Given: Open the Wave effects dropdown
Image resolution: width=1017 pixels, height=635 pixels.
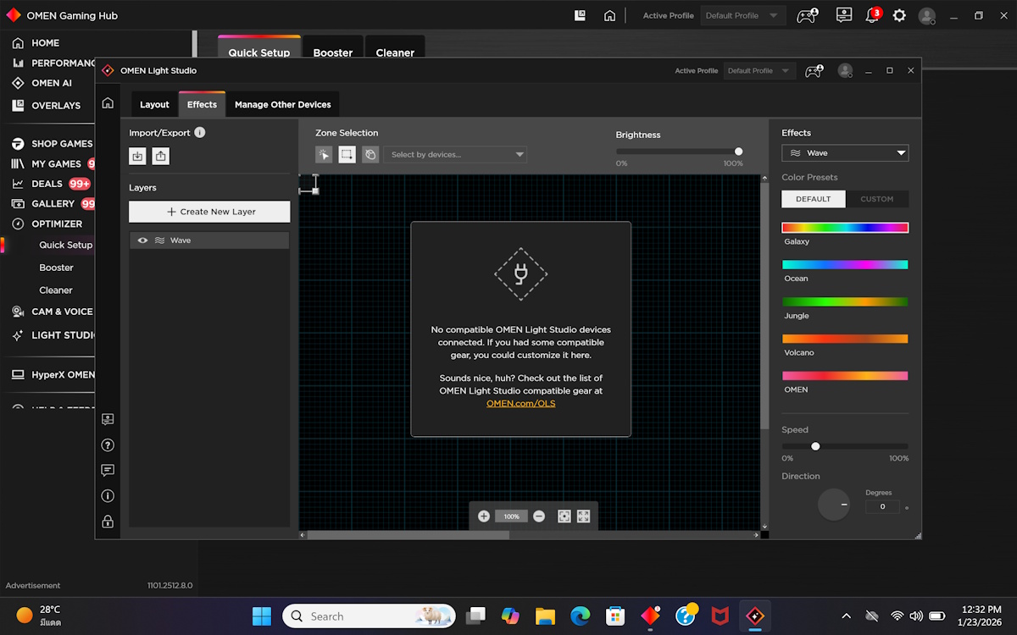Looking at the screenshot, I should point(844,153).
